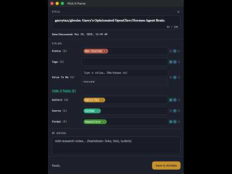Viewport: 232px width, 174px height.
Task: Select the GitHub source chip
Action: point(92,111)
